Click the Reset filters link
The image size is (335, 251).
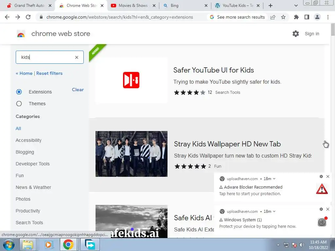coord(49,73)
